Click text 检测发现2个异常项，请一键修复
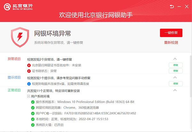 [x=50, y=60]
